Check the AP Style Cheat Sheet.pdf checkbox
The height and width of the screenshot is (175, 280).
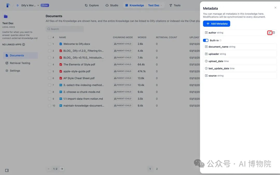(50, 78)
